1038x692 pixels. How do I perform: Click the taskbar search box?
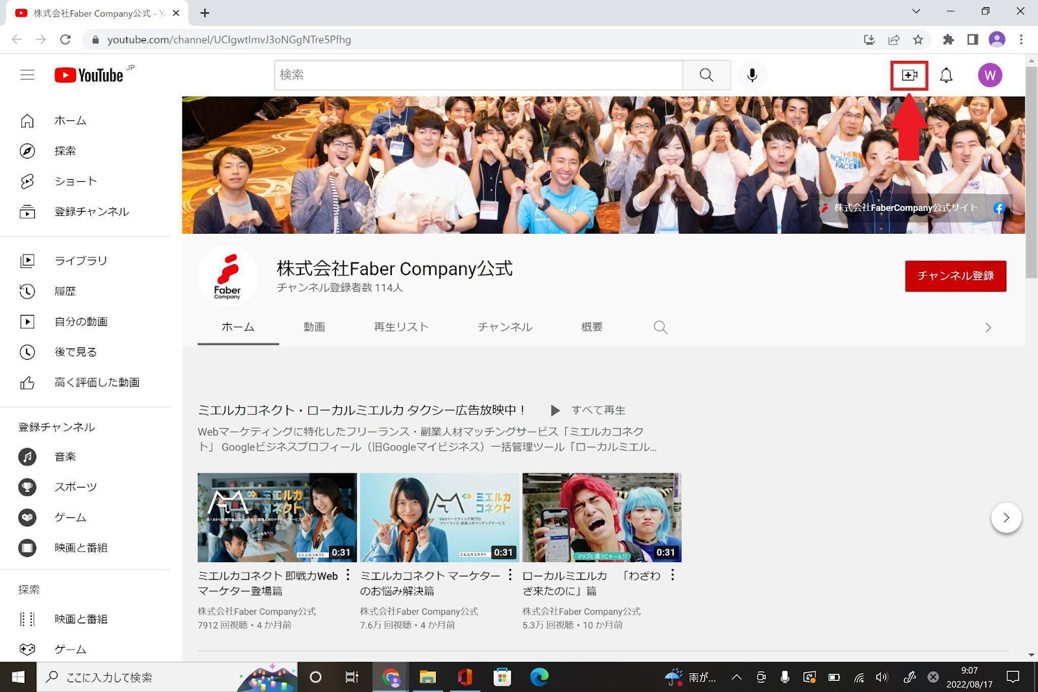click(x=167, y=677)
